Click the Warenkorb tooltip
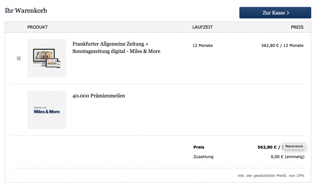Viewport: 331px width, 184px height. 294,146
